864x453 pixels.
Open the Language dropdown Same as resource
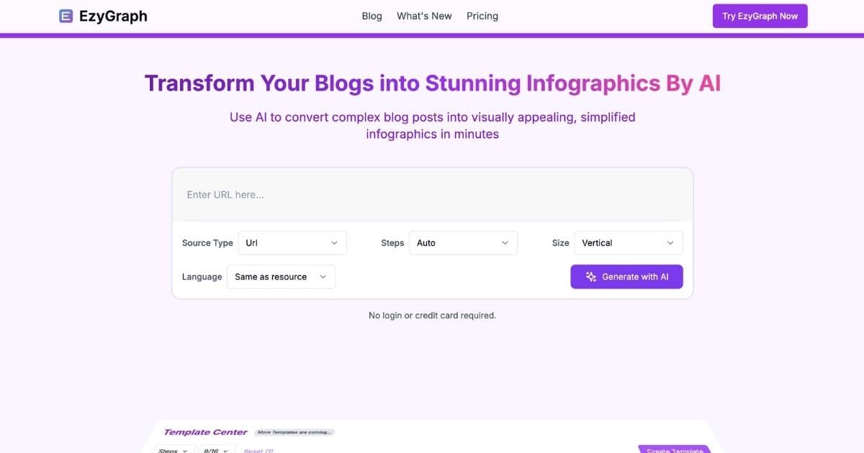[281, 277]
